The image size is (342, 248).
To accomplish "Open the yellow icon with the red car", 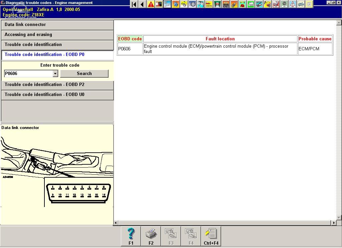I will click(209, 4).
